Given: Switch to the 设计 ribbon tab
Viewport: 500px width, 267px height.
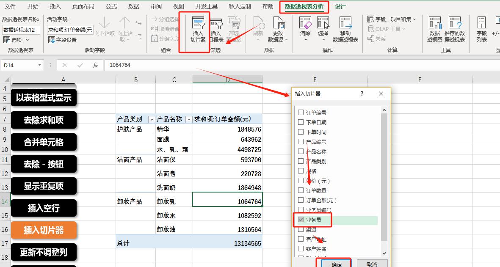Looking at the screenshot, I should coord(340,6).
